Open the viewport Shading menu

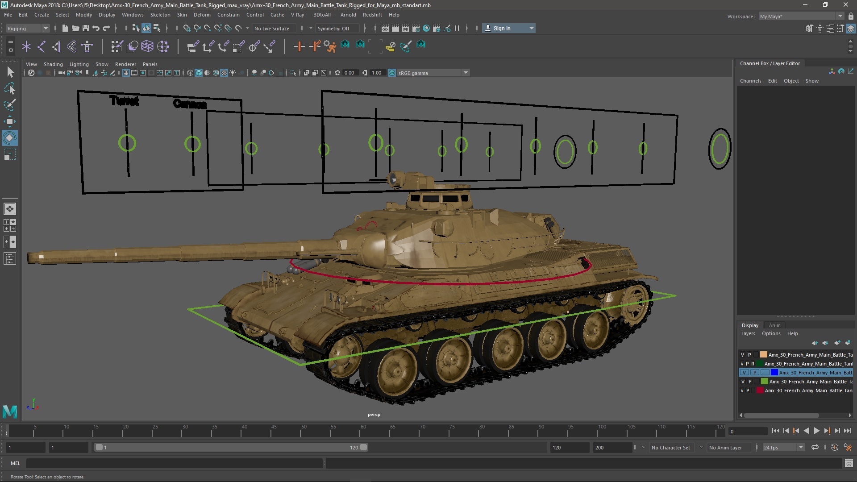click(x=53, y=64)
